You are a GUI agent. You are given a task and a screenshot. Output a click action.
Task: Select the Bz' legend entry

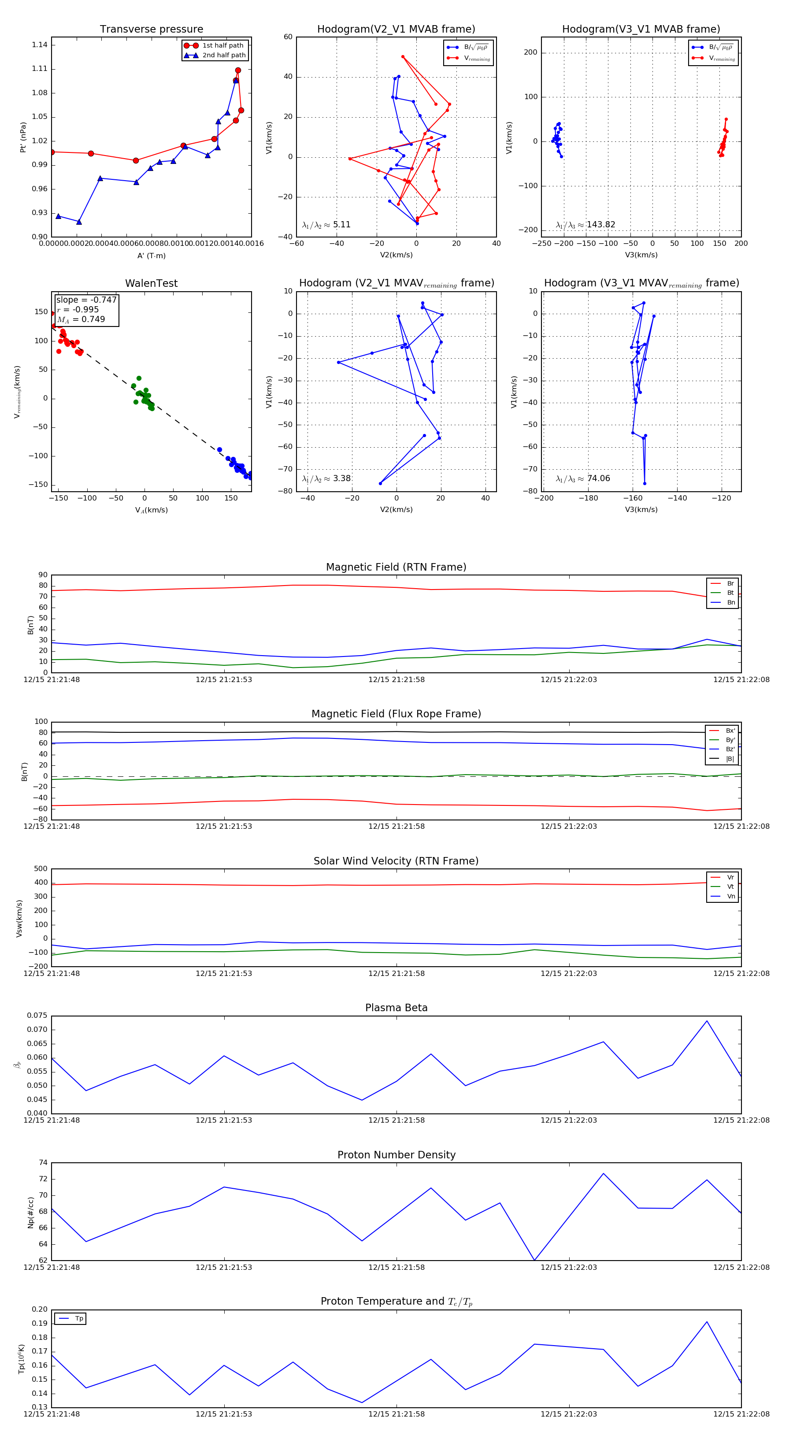click(x=722, y=749)
